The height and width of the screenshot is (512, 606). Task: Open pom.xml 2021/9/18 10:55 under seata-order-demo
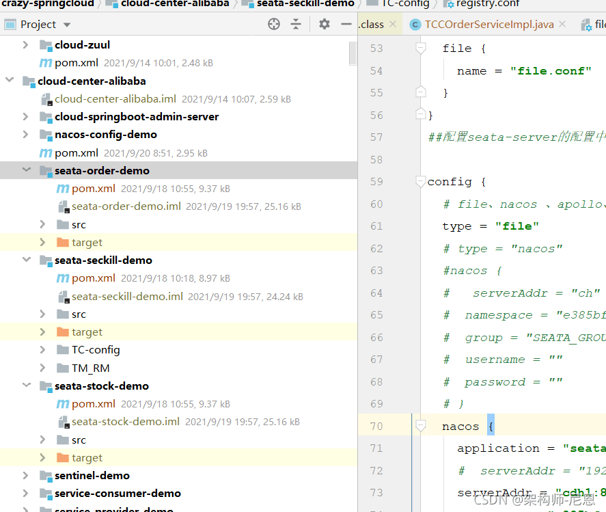click(x=94, y=189)
